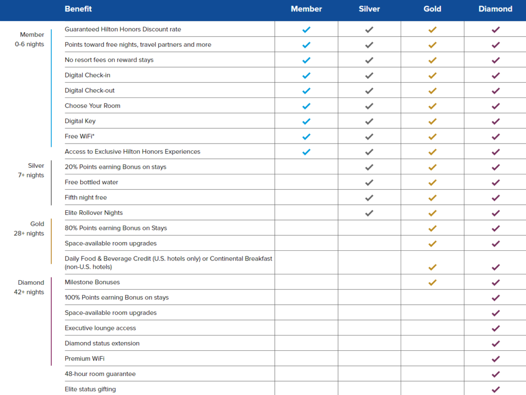Click Member checkmark for Choose Your Room
The height and width of the screenshot is (395, 526).
click(306, 106)
